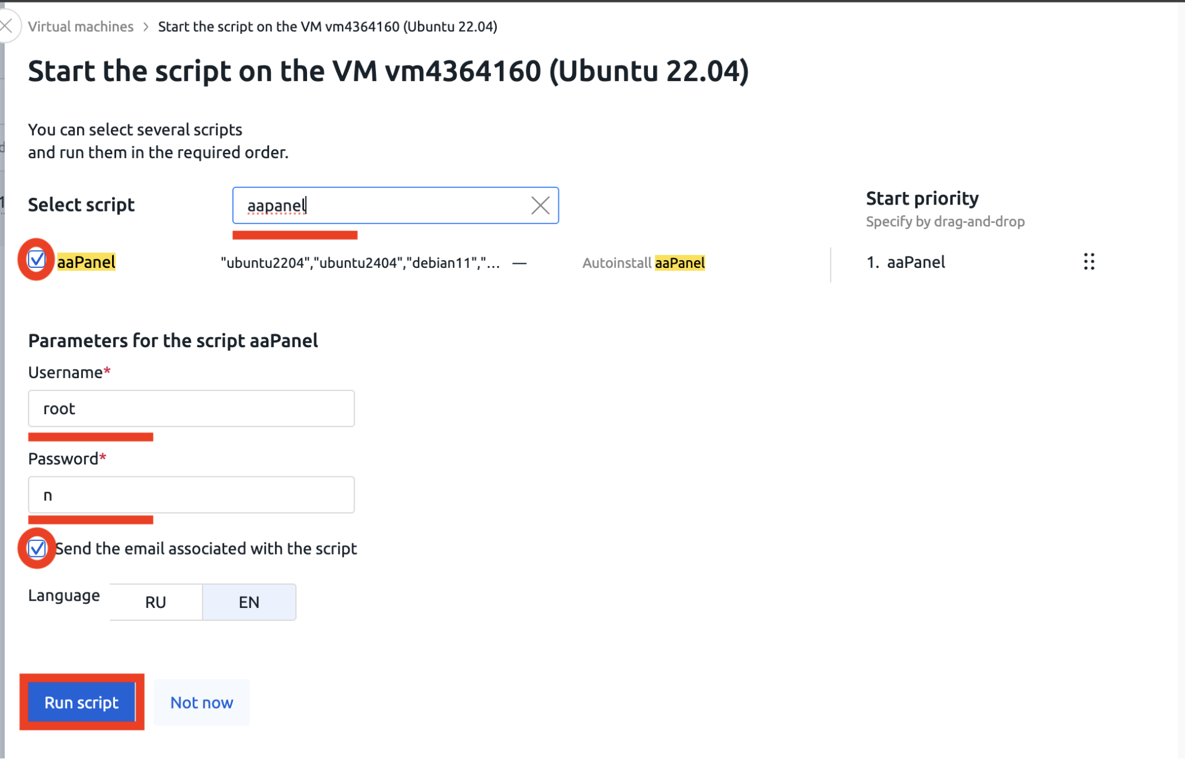
Task: Go back to Virtual machines breadcrumb
Action: (81, 27)
